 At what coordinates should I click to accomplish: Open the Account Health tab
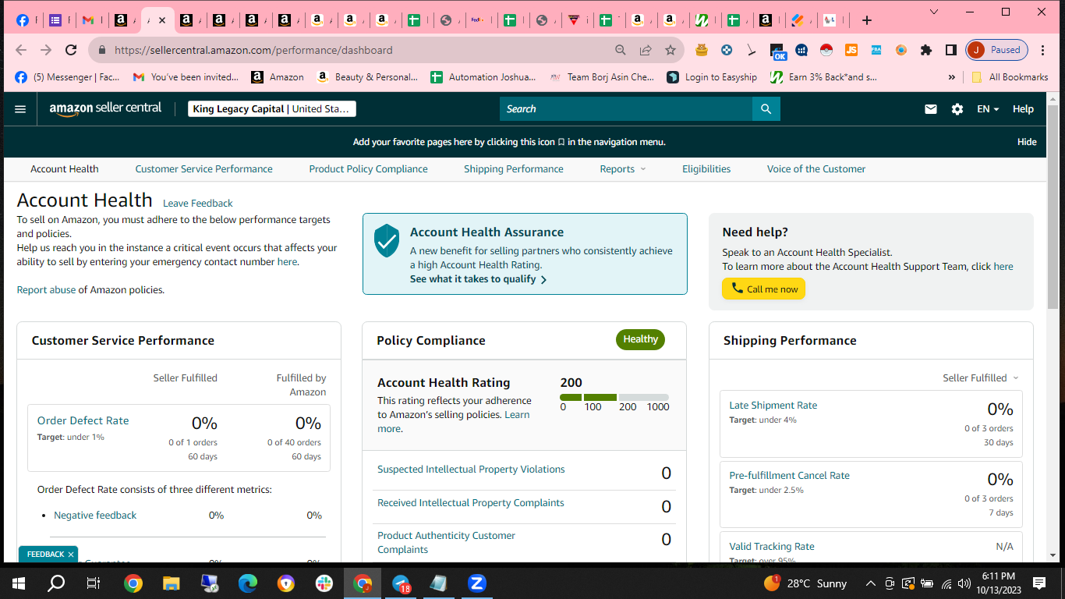(x=65, y=168)
